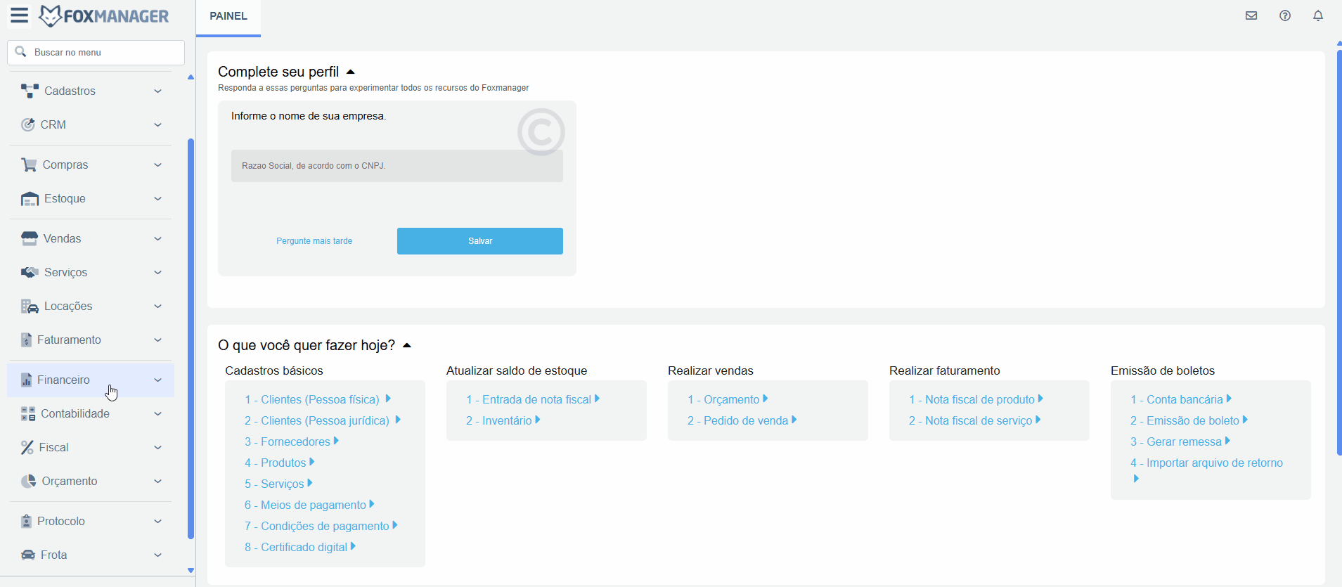
Task: Click the Frota car icon
Action: coord(28,555)
